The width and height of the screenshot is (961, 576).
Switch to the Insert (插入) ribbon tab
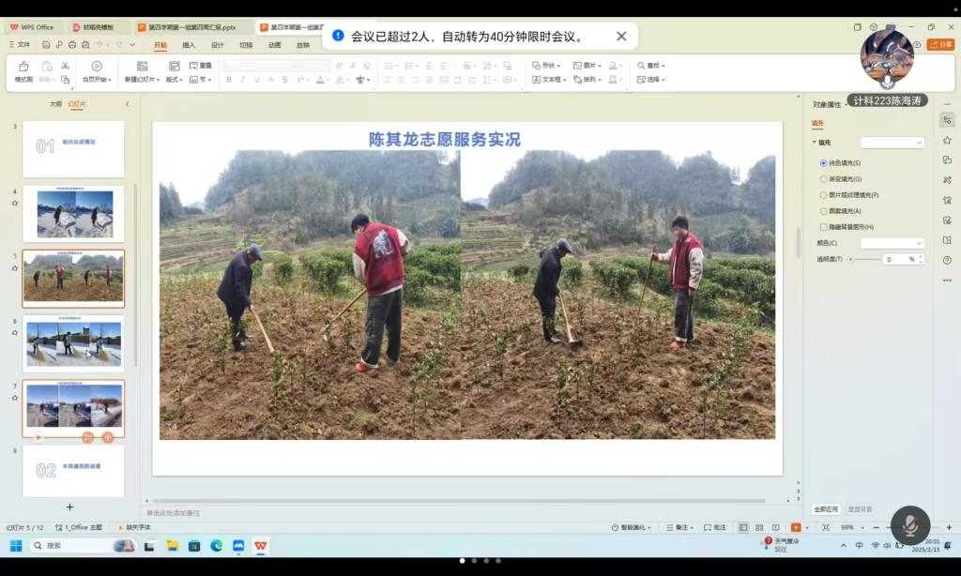coord(189,45)
